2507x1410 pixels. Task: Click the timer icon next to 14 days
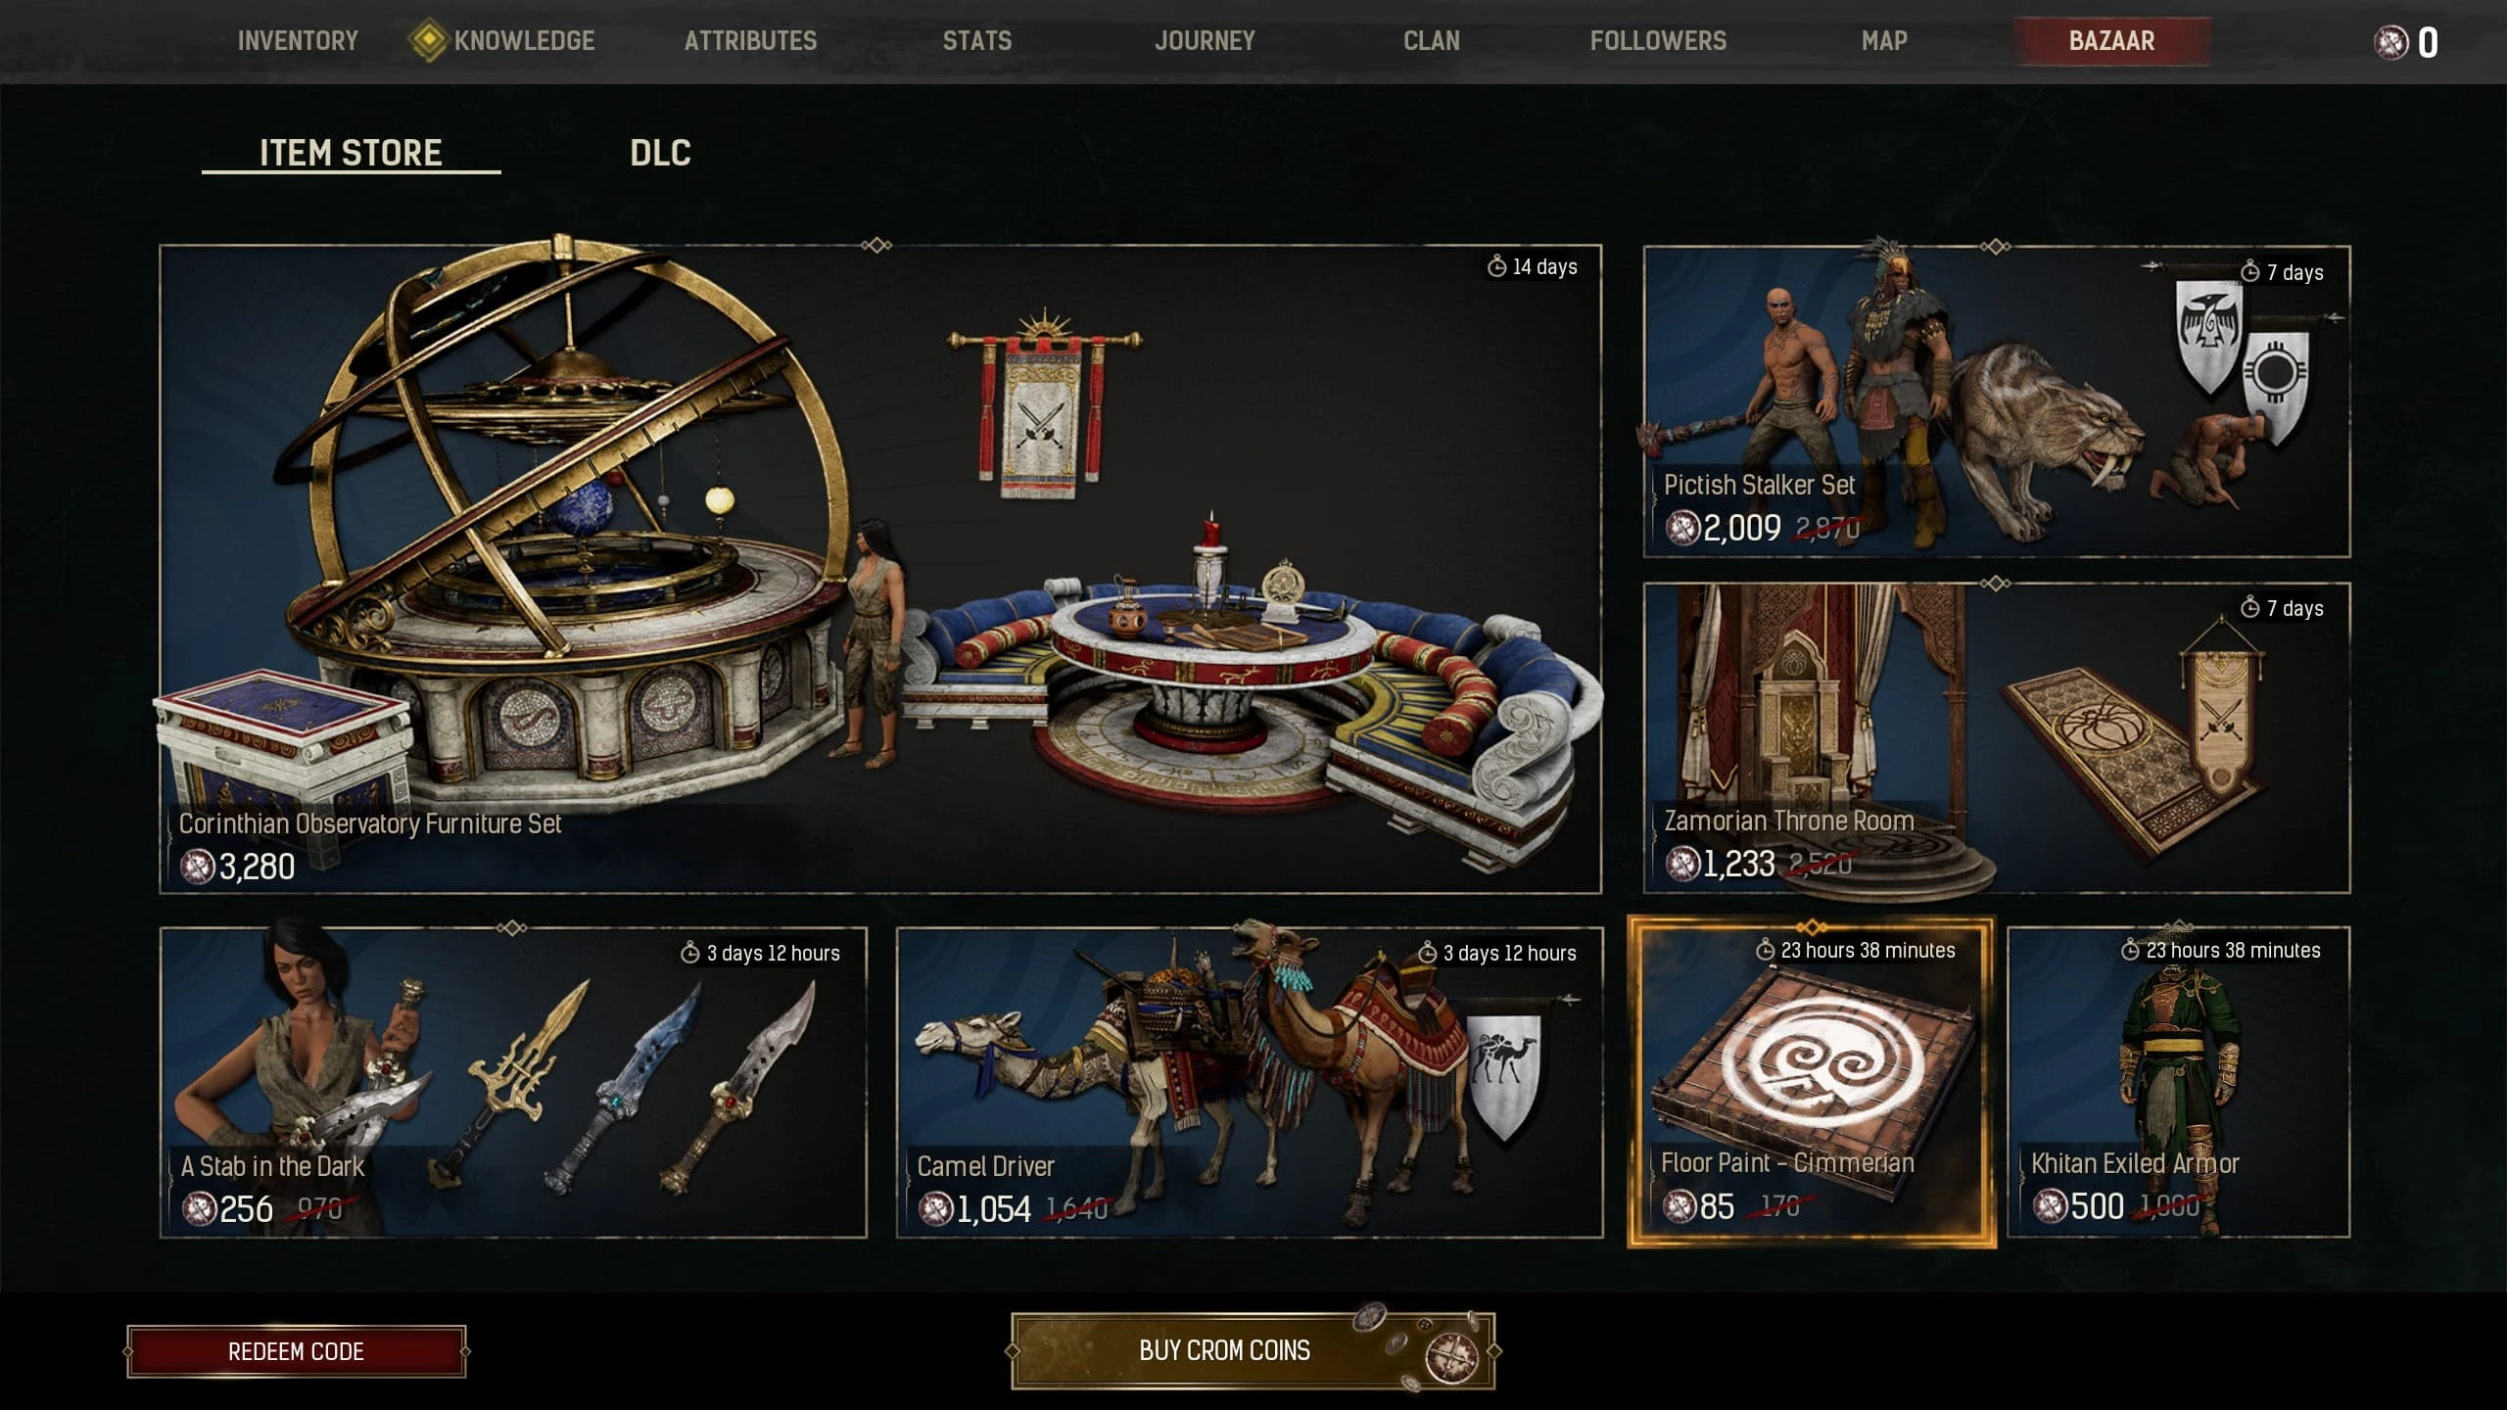pos(1496,266)
